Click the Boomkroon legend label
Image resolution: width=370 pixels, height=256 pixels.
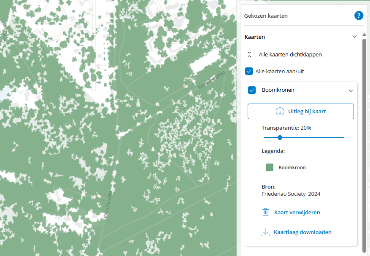tap(292, 168)
